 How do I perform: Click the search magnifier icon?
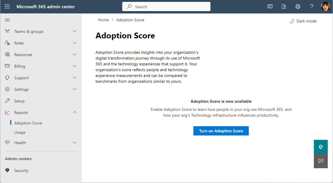tap(129, 7)
